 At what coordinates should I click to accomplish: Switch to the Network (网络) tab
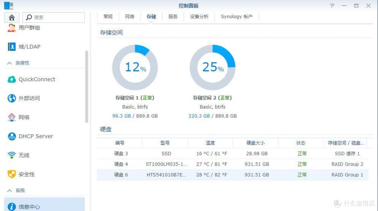[x=129, y=17]
